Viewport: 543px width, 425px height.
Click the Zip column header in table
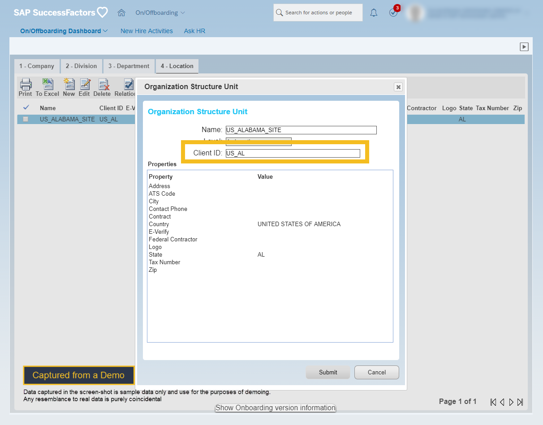click(x=517, y=108)
